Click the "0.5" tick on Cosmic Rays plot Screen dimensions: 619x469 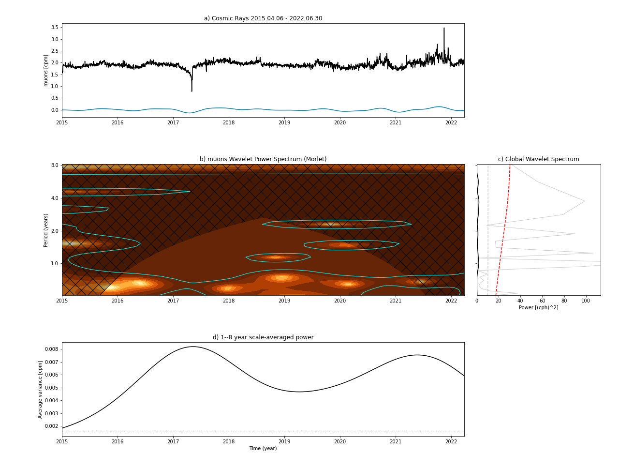coord(55,98)
